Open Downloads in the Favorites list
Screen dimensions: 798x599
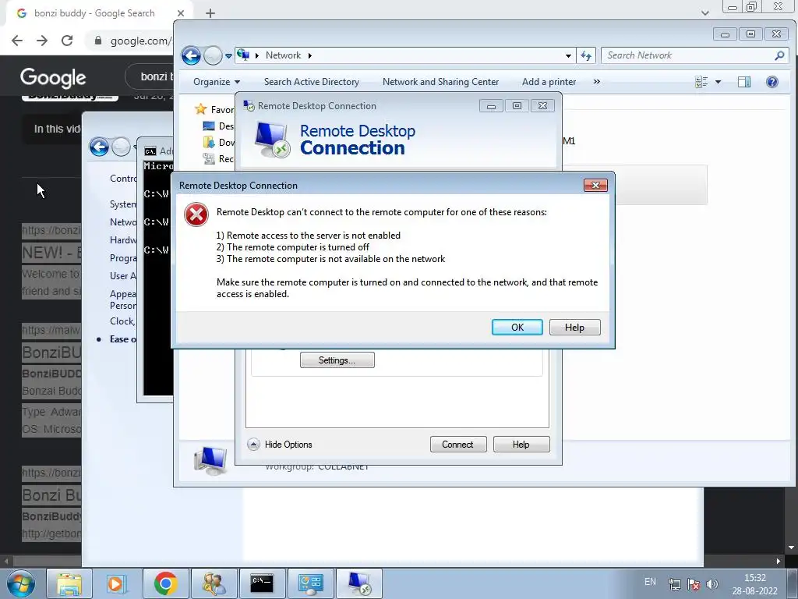pos(218,142)
